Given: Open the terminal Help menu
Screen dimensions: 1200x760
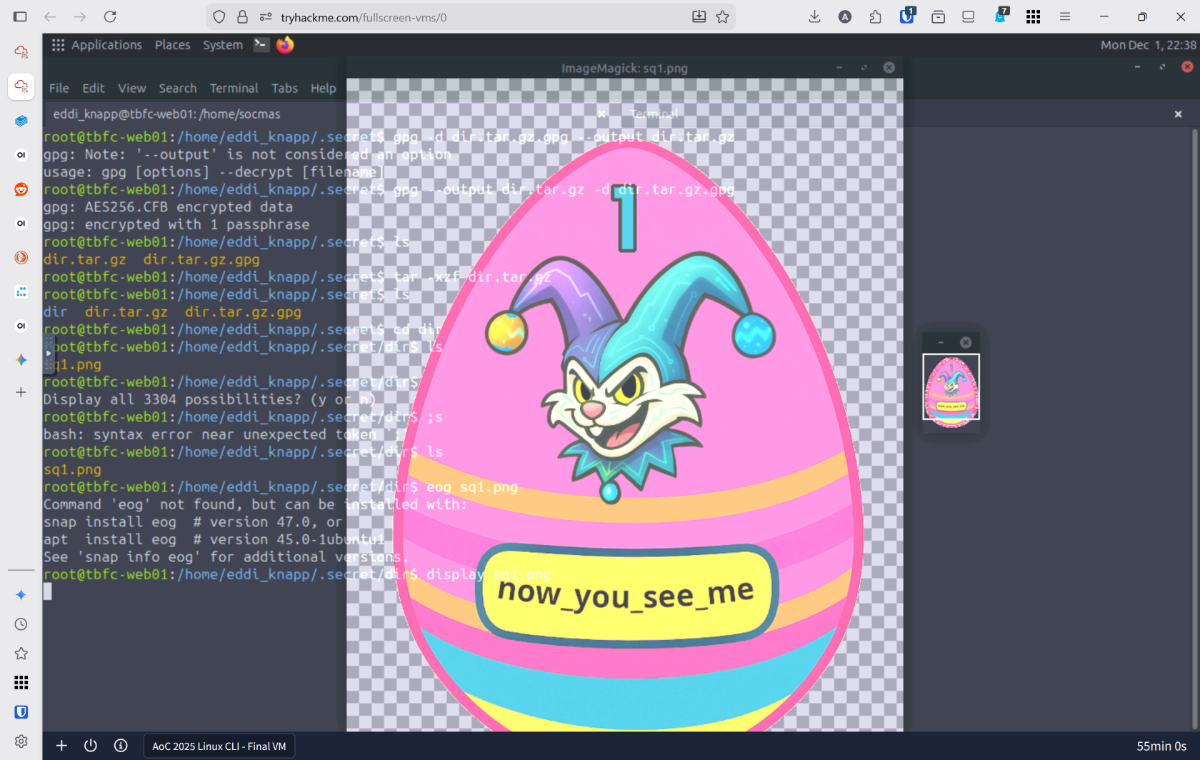Looking at the screenshot, I should [324, 88].
